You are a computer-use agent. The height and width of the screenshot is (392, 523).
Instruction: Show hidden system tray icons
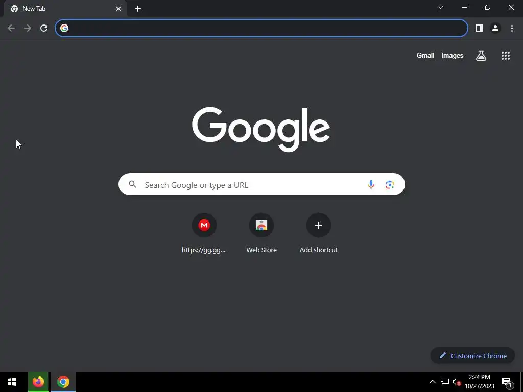pyautogui.click(x=432, y=382)
